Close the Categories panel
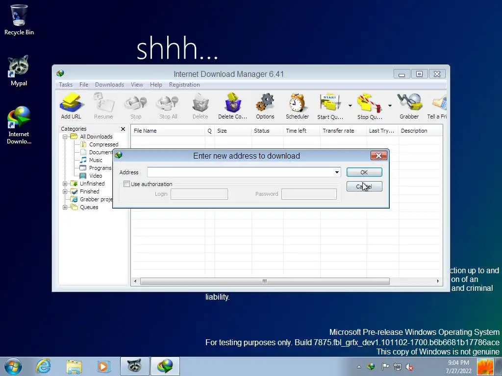This screenshot has height=376, width=502. (123, 129)
